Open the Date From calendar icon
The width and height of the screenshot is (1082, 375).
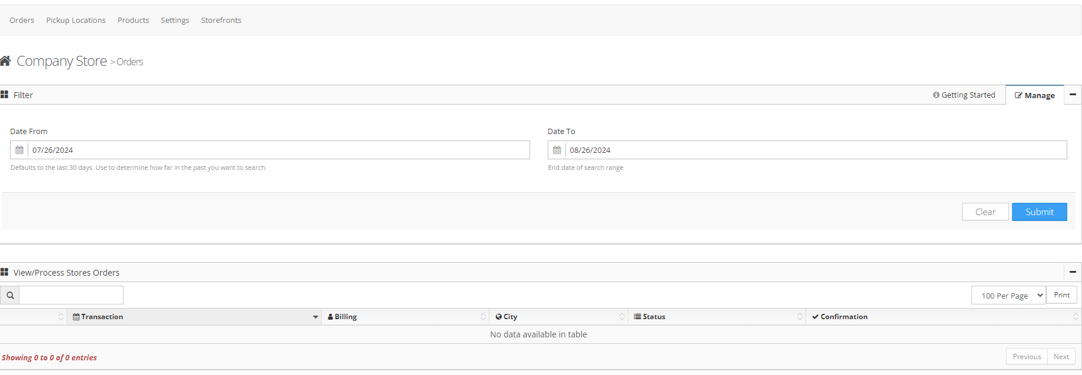pyautogui.click(x=19, y=150)
